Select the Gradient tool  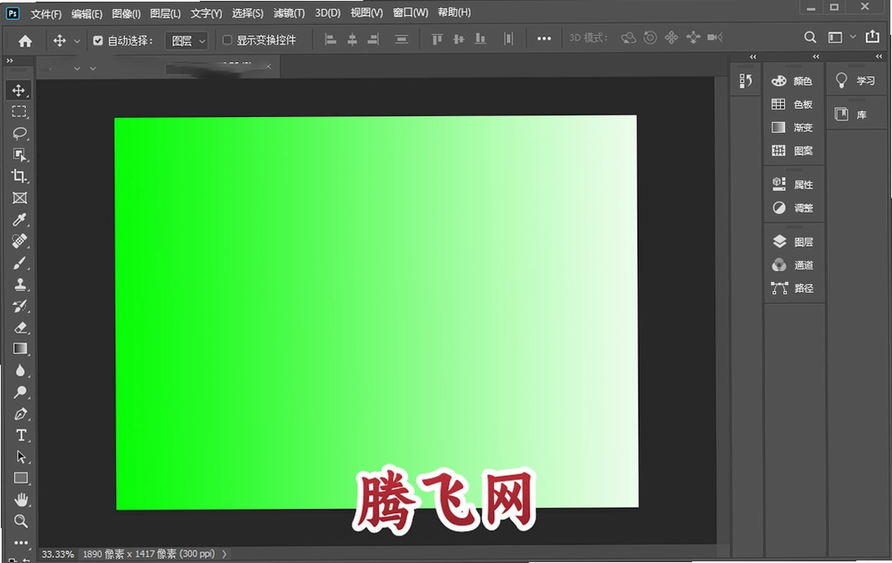(19, 349)
